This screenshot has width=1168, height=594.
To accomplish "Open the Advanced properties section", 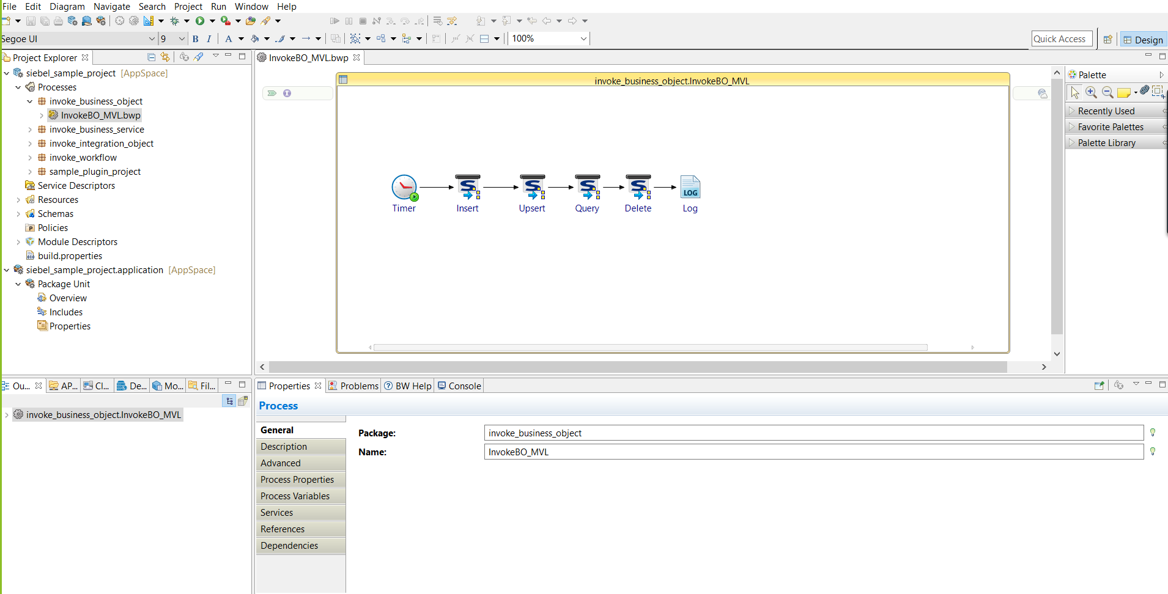I will pyautogui.click(x=301, y=463).
